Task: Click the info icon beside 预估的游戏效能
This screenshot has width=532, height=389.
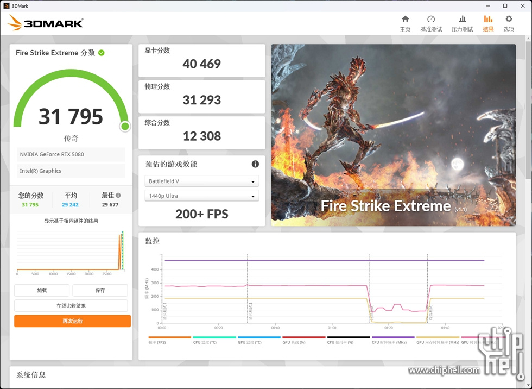Action: [x=255, y=164]
